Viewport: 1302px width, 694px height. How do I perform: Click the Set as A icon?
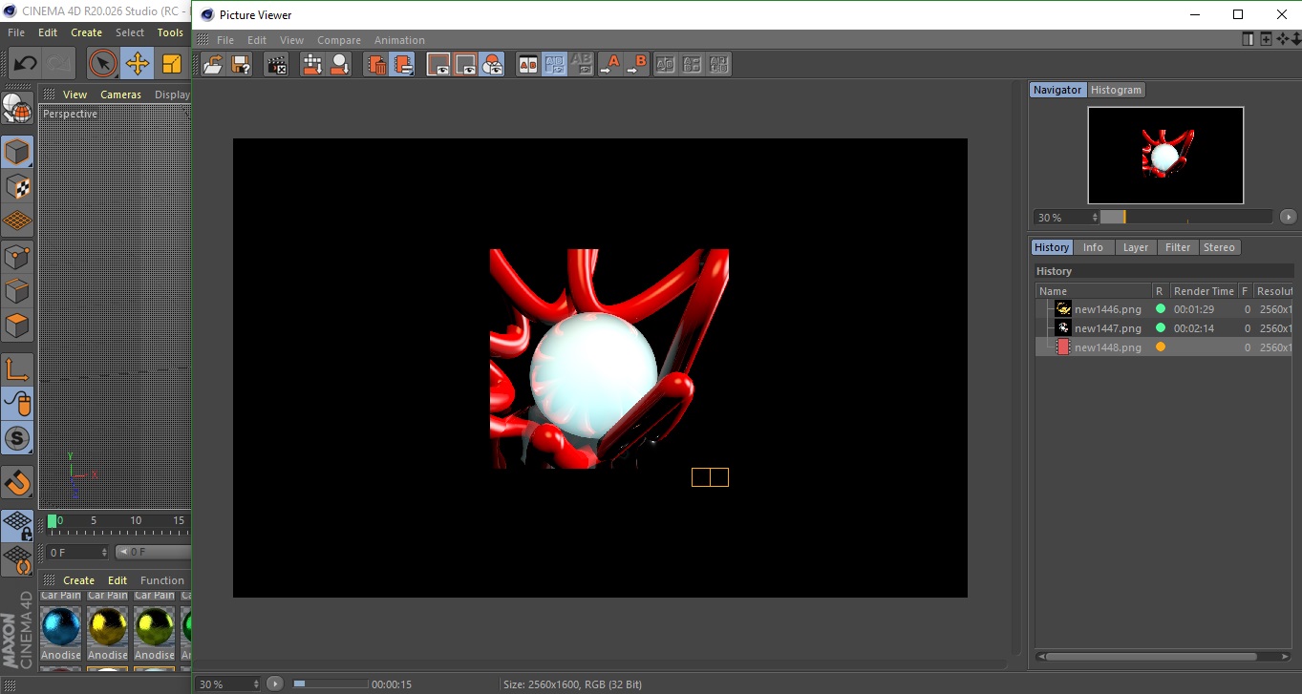coord(609,65)
